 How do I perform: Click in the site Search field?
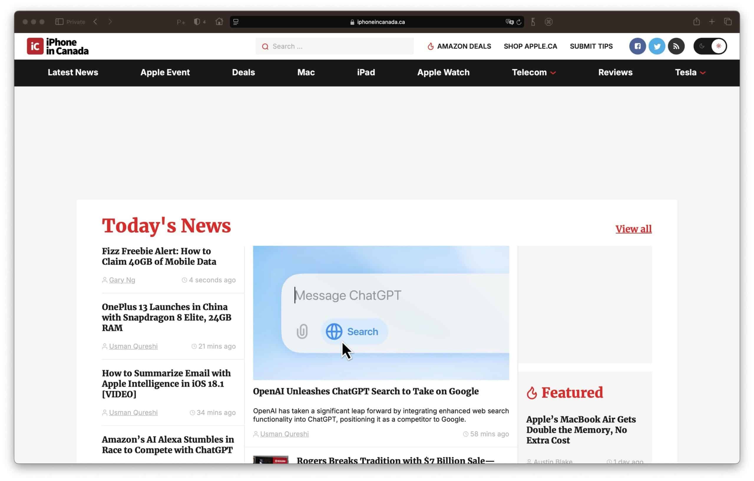pos(335,46)
